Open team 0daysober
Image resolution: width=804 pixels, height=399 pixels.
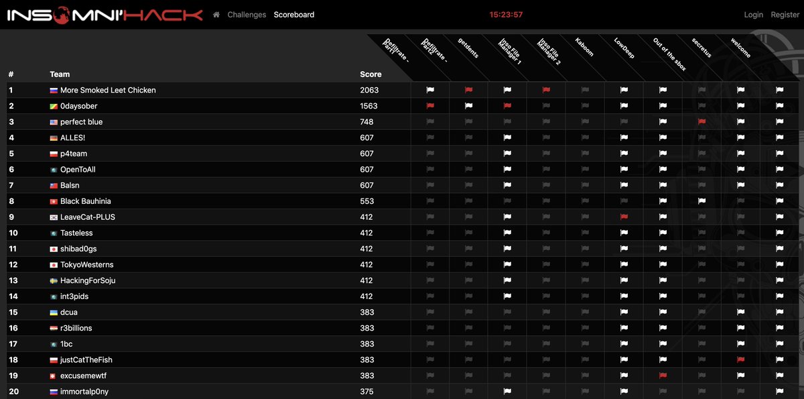click(x=78, y=106)
